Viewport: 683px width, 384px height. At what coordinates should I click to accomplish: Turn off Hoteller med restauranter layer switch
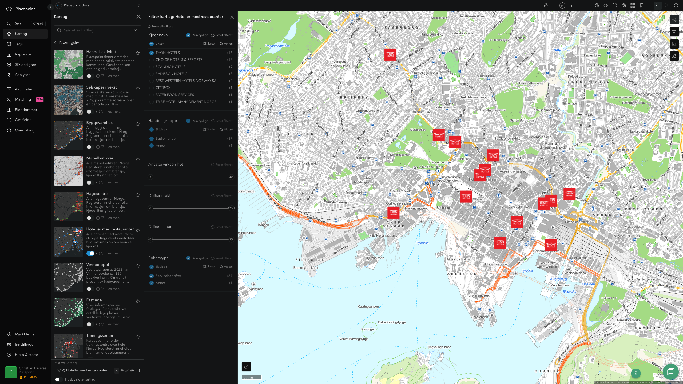[90, 253]
